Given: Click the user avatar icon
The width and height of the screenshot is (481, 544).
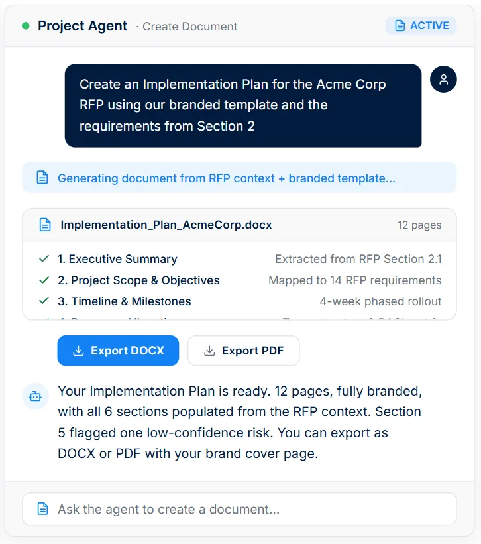Looking at the screenshot, I should pyautogui.click(x=443, y=80).
